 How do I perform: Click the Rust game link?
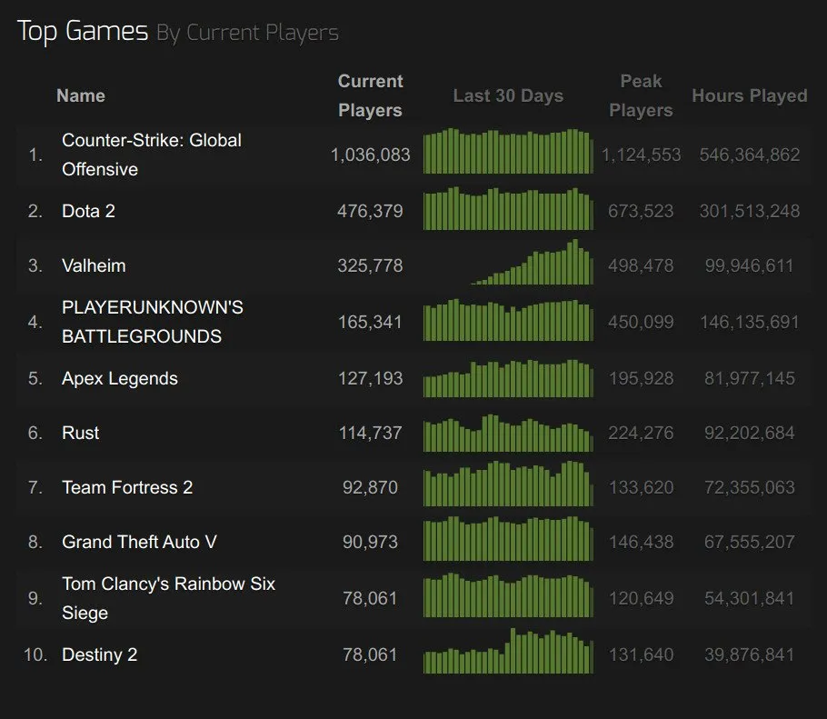[80, 433]
